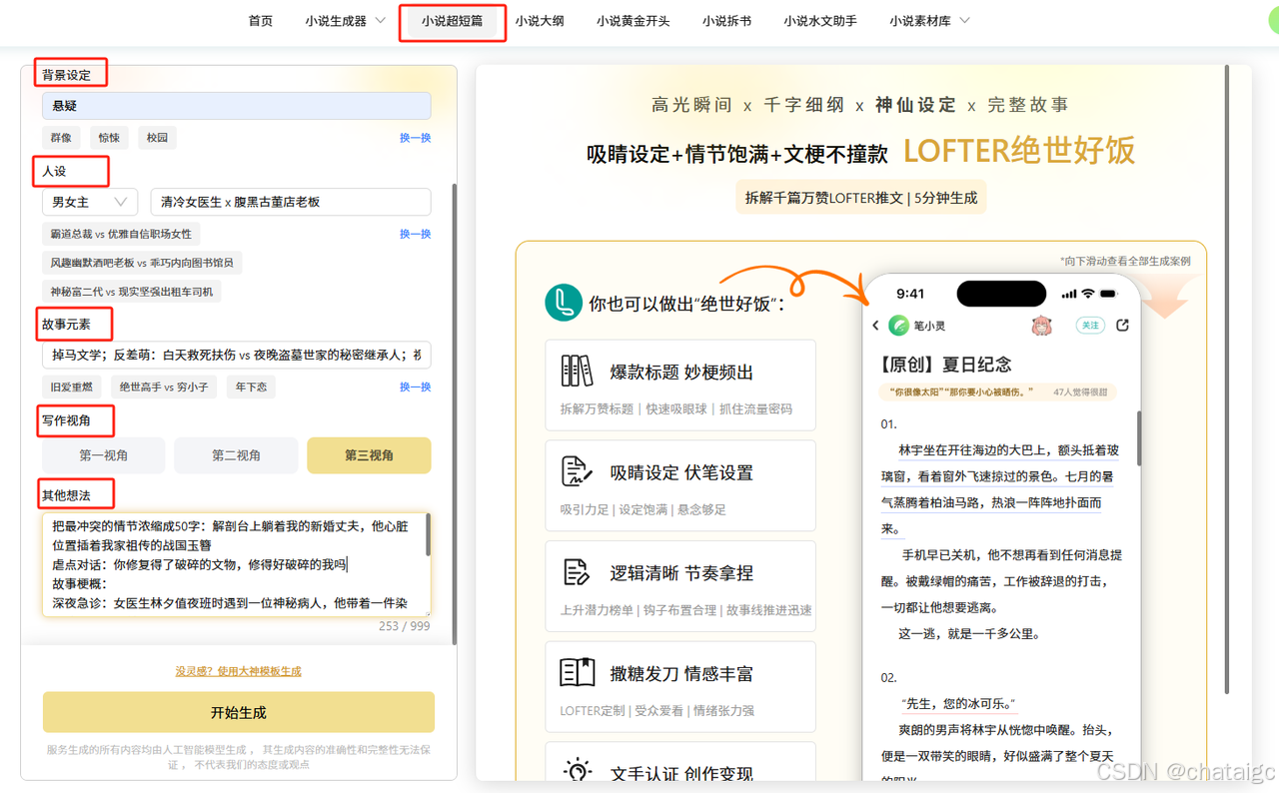Screen dimensions: 1279x793
Task: Switch to the 小说超短篇 tab
Action: pos(452,21)
